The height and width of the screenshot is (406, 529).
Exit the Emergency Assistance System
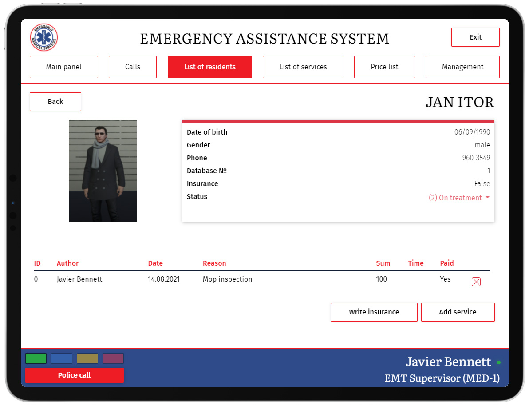pyautogui.click(x=475, y=37)
